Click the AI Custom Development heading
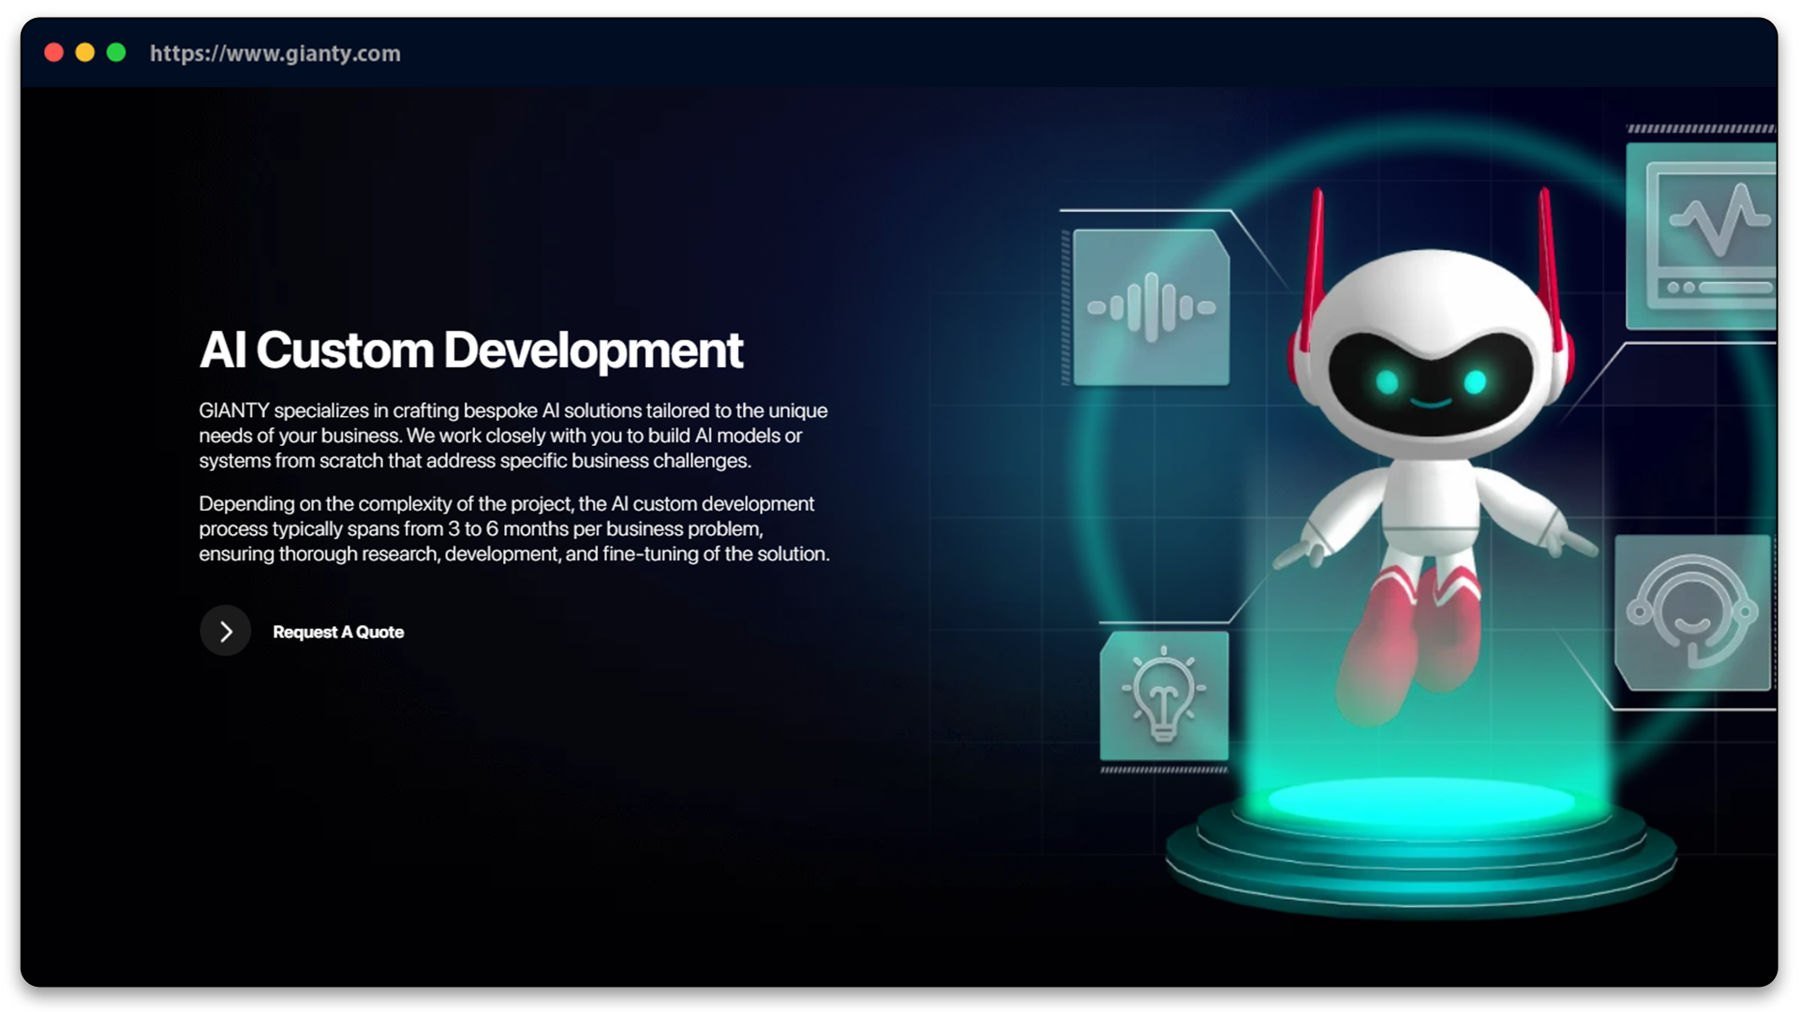Screen dimensions: 1799x1012 click(470, 350)
